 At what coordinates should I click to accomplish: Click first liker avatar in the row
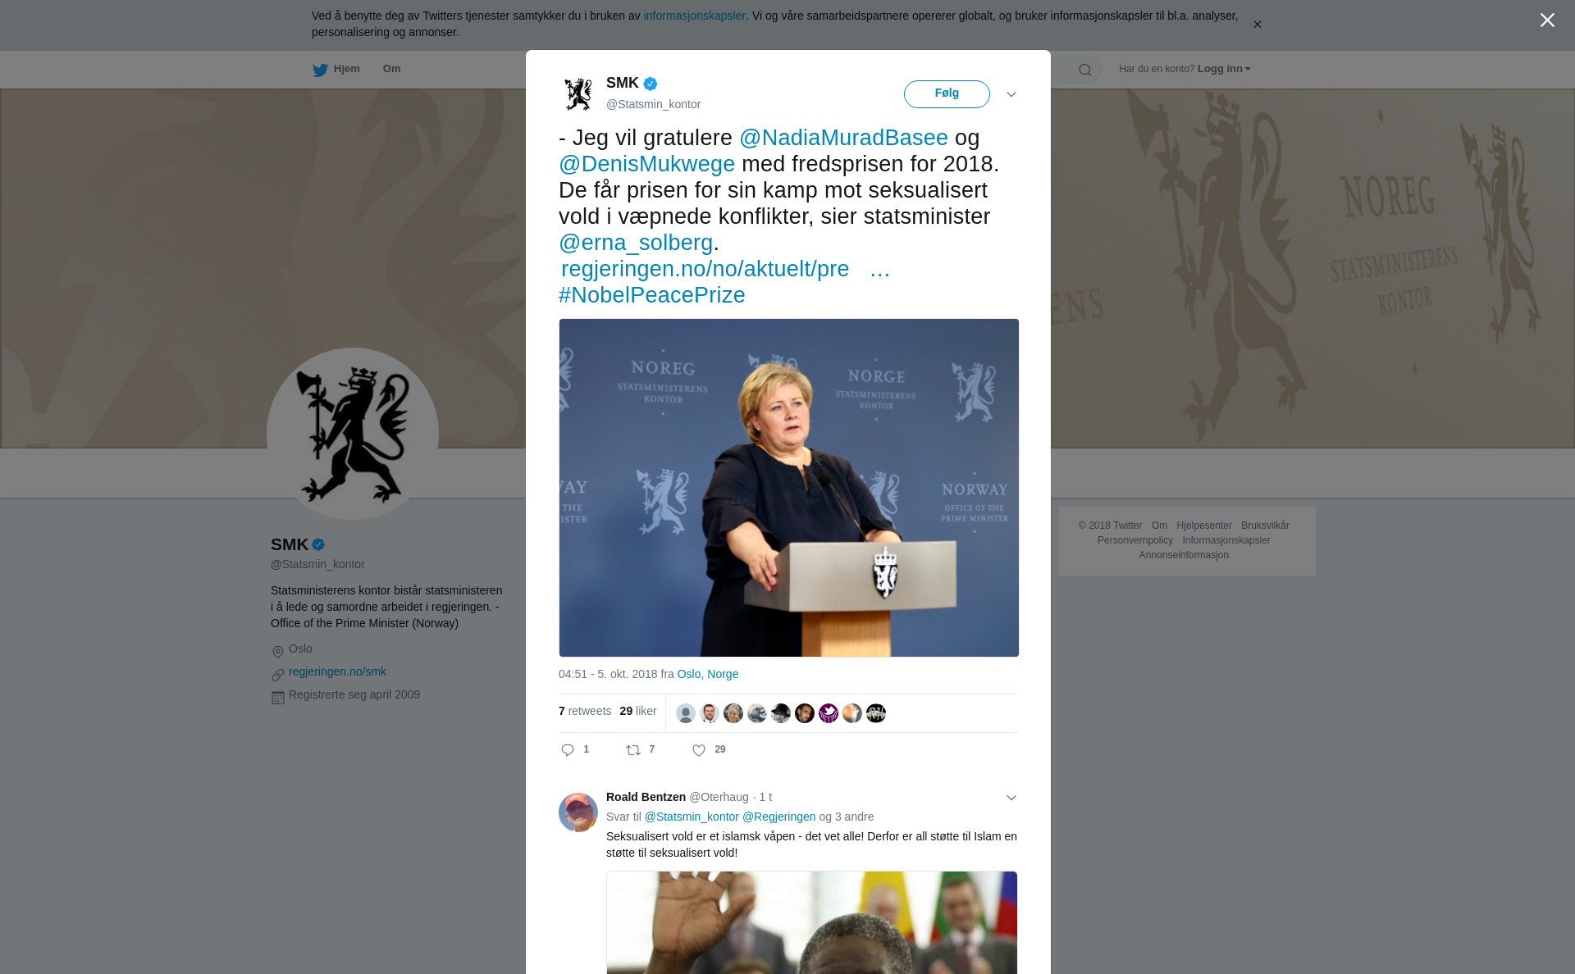click(686, 713)
